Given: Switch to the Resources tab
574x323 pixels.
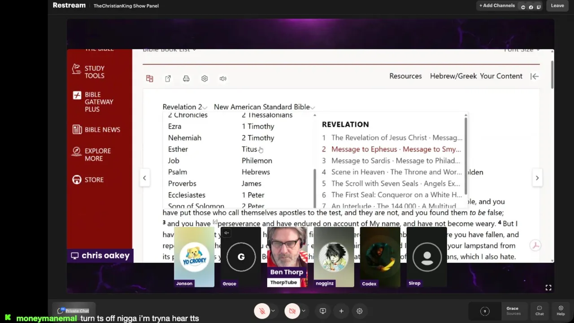Looking at the screenshot, I should (x=405, y=76).
